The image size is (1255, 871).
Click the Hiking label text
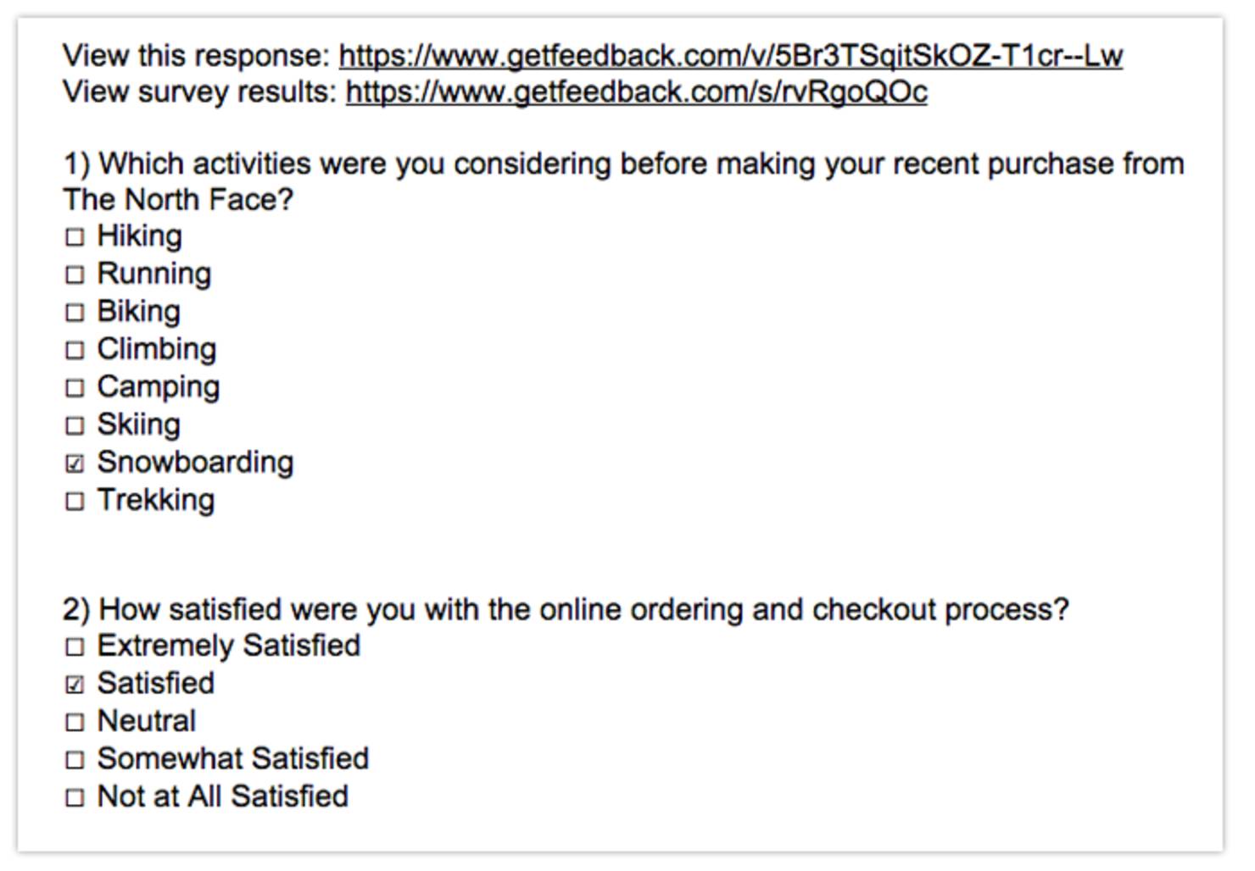(139, 236)
